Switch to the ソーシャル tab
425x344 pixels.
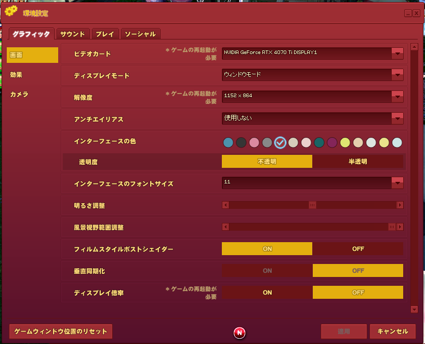click(140, 34)
